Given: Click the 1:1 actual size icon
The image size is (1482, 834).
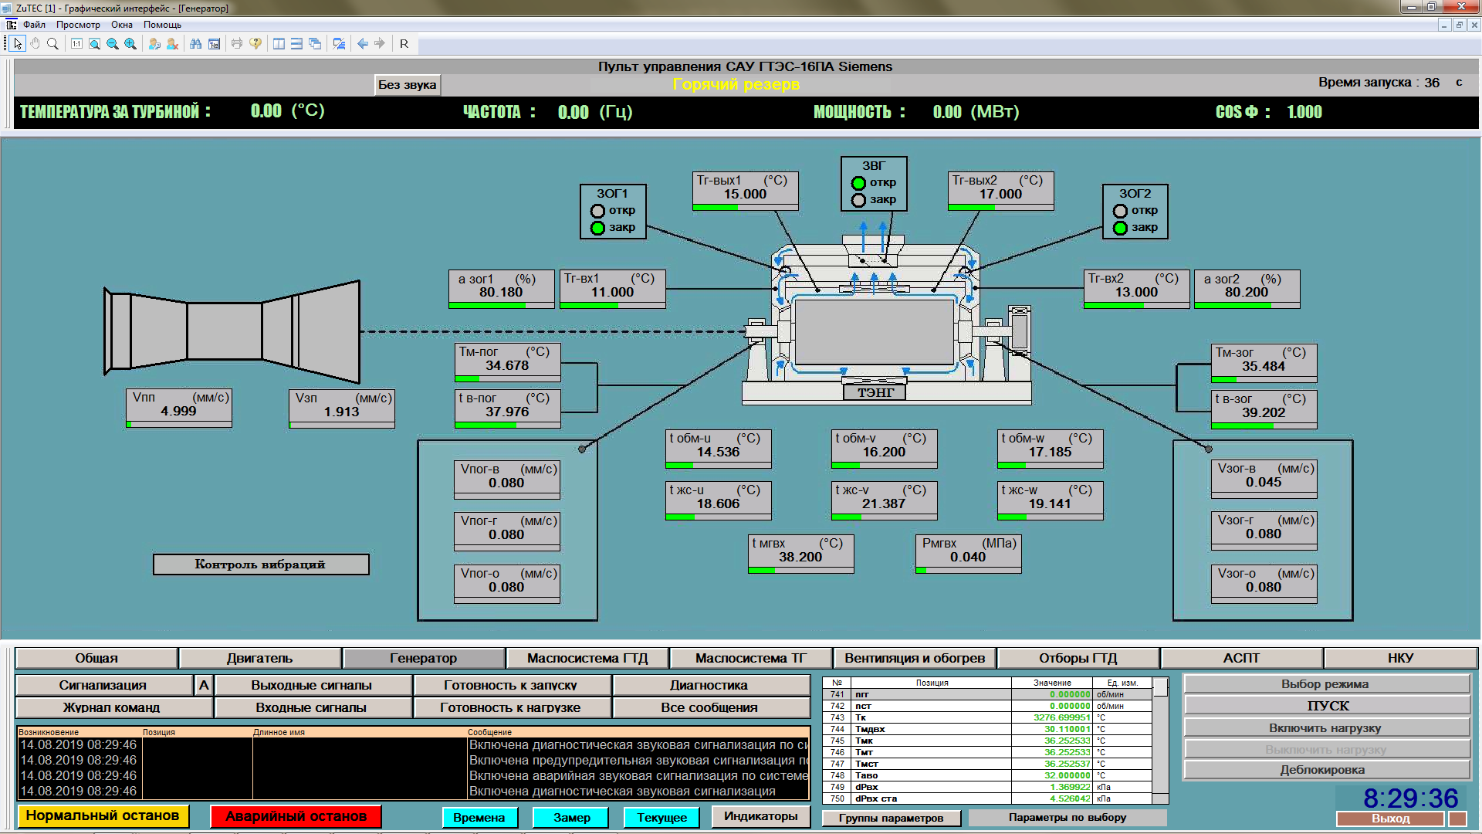Looking at the screenshot, I should click(x=76, y=44).
